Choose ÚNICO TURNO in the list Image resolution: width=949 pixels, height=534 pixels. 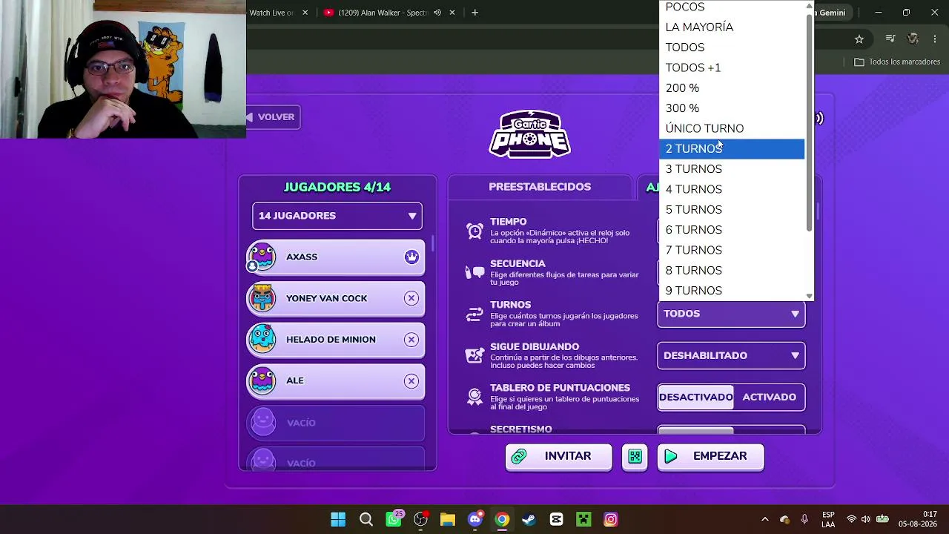pyautogui.click(x=732, y=128)
